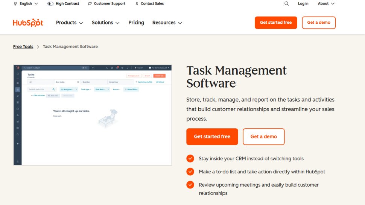The width and height of the screenshot is (365, 205).
Task: Open Customer Support chat bubble link
Action: click(x=106, y=3)
